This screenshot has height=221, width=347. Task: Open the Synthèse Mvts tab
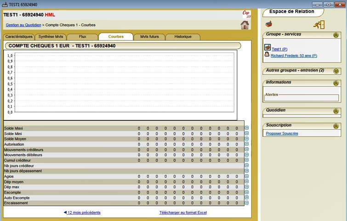click(51, 37)
